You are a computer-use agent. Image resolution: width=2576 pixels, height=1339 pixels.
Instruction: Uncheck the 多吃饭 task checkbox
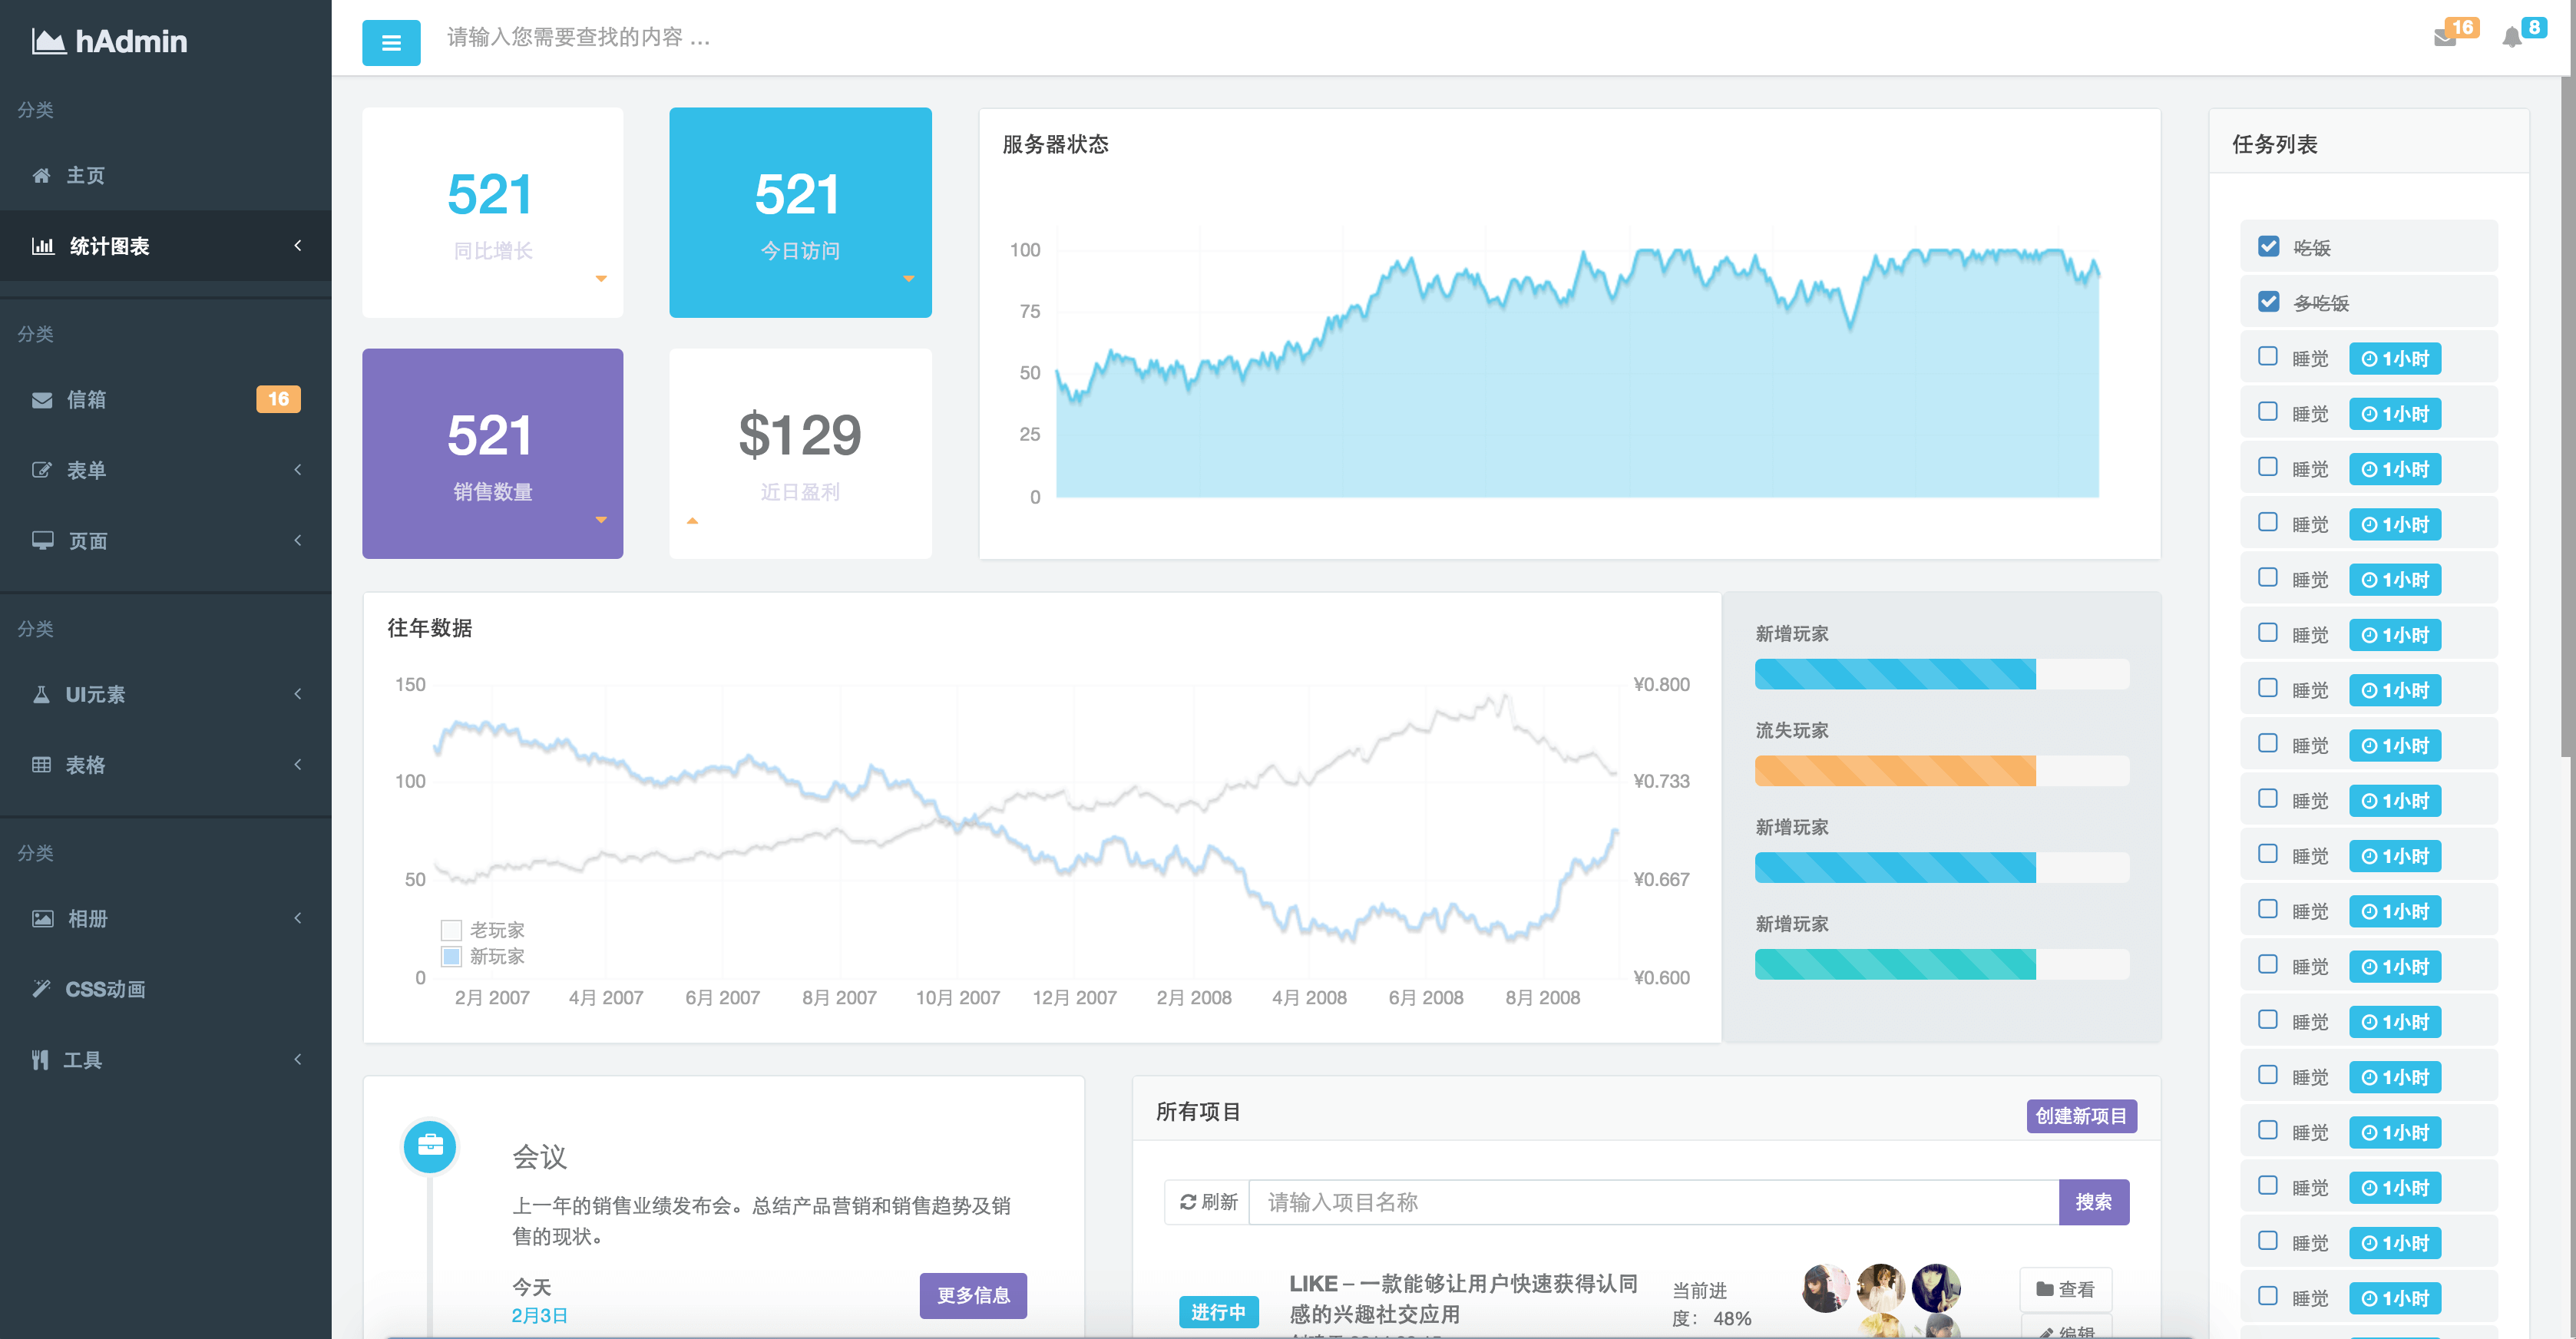[x=2268, y=302]
